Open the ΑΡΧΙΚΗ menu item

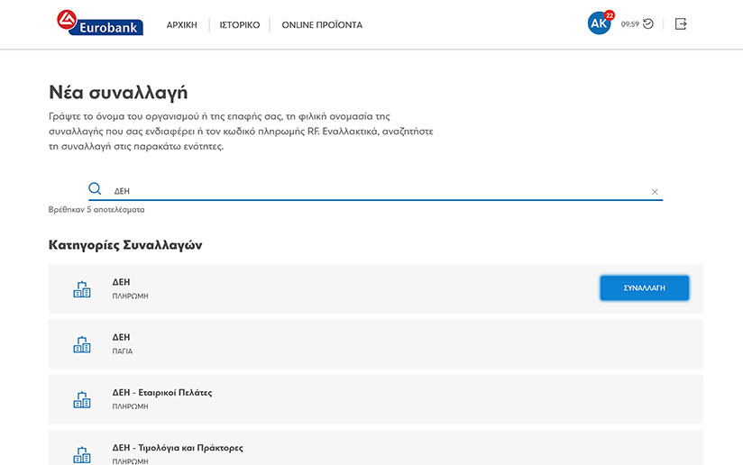pyautogui.click(x=181, y=24)
